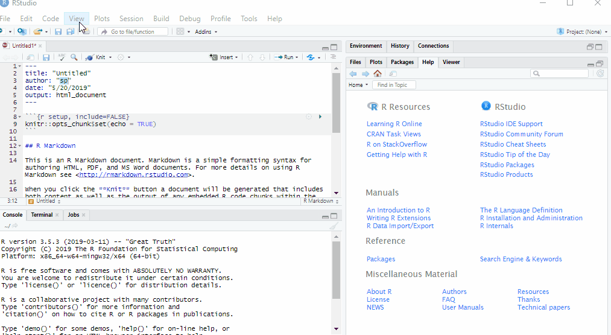
Task: Open the Code menu
Action: [x=51, y=19]
